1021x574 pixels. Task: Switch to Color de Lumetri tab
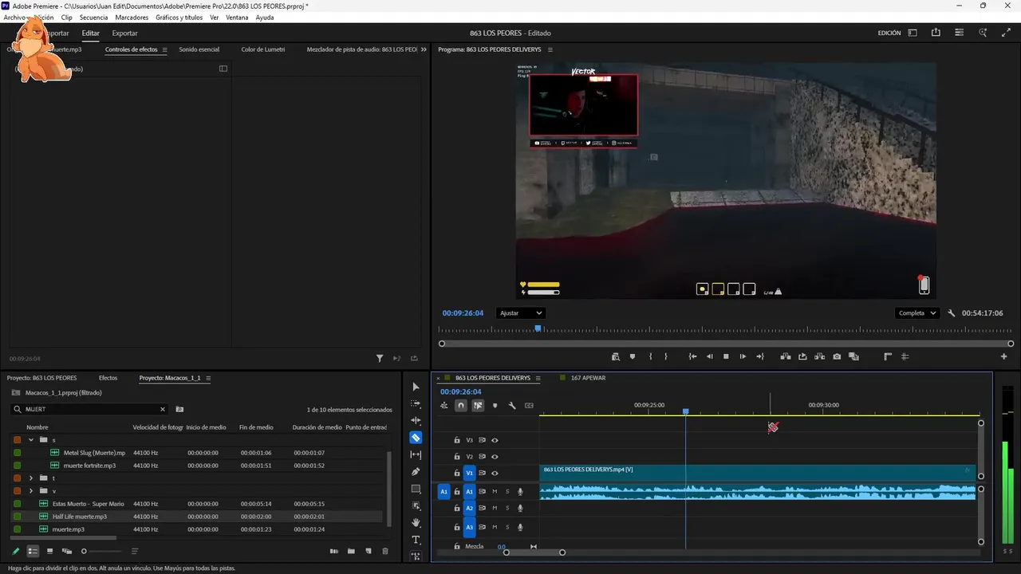pyautogui.click(x=263, y=49)
